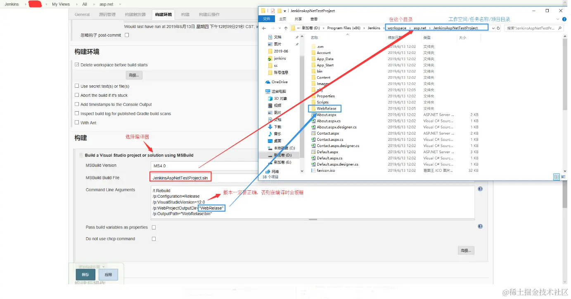Select the jenkins folder in quick access
The image size is (571, 299).
click(277, 58)
